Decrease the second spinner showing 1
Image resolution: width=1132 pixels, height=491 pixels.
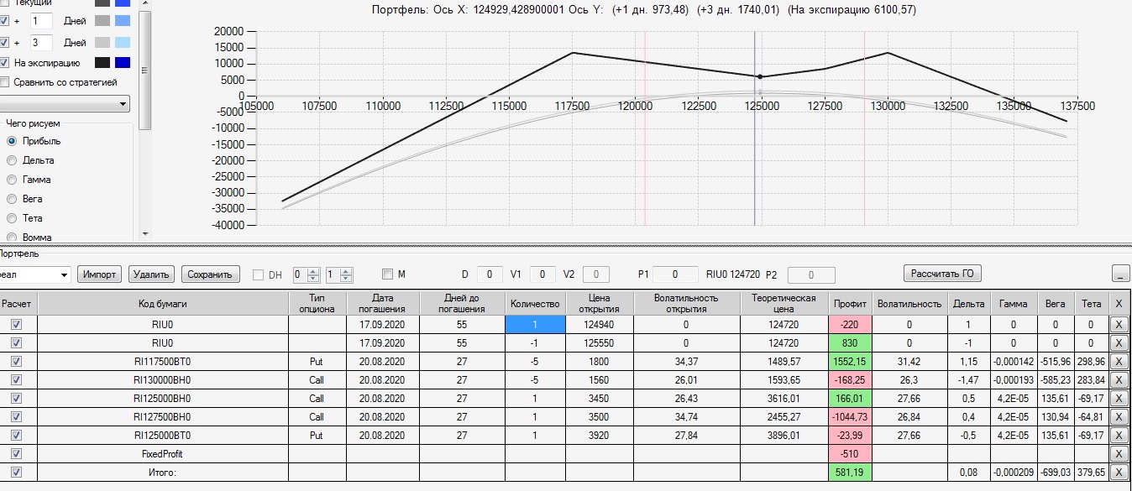coord(347,278)
